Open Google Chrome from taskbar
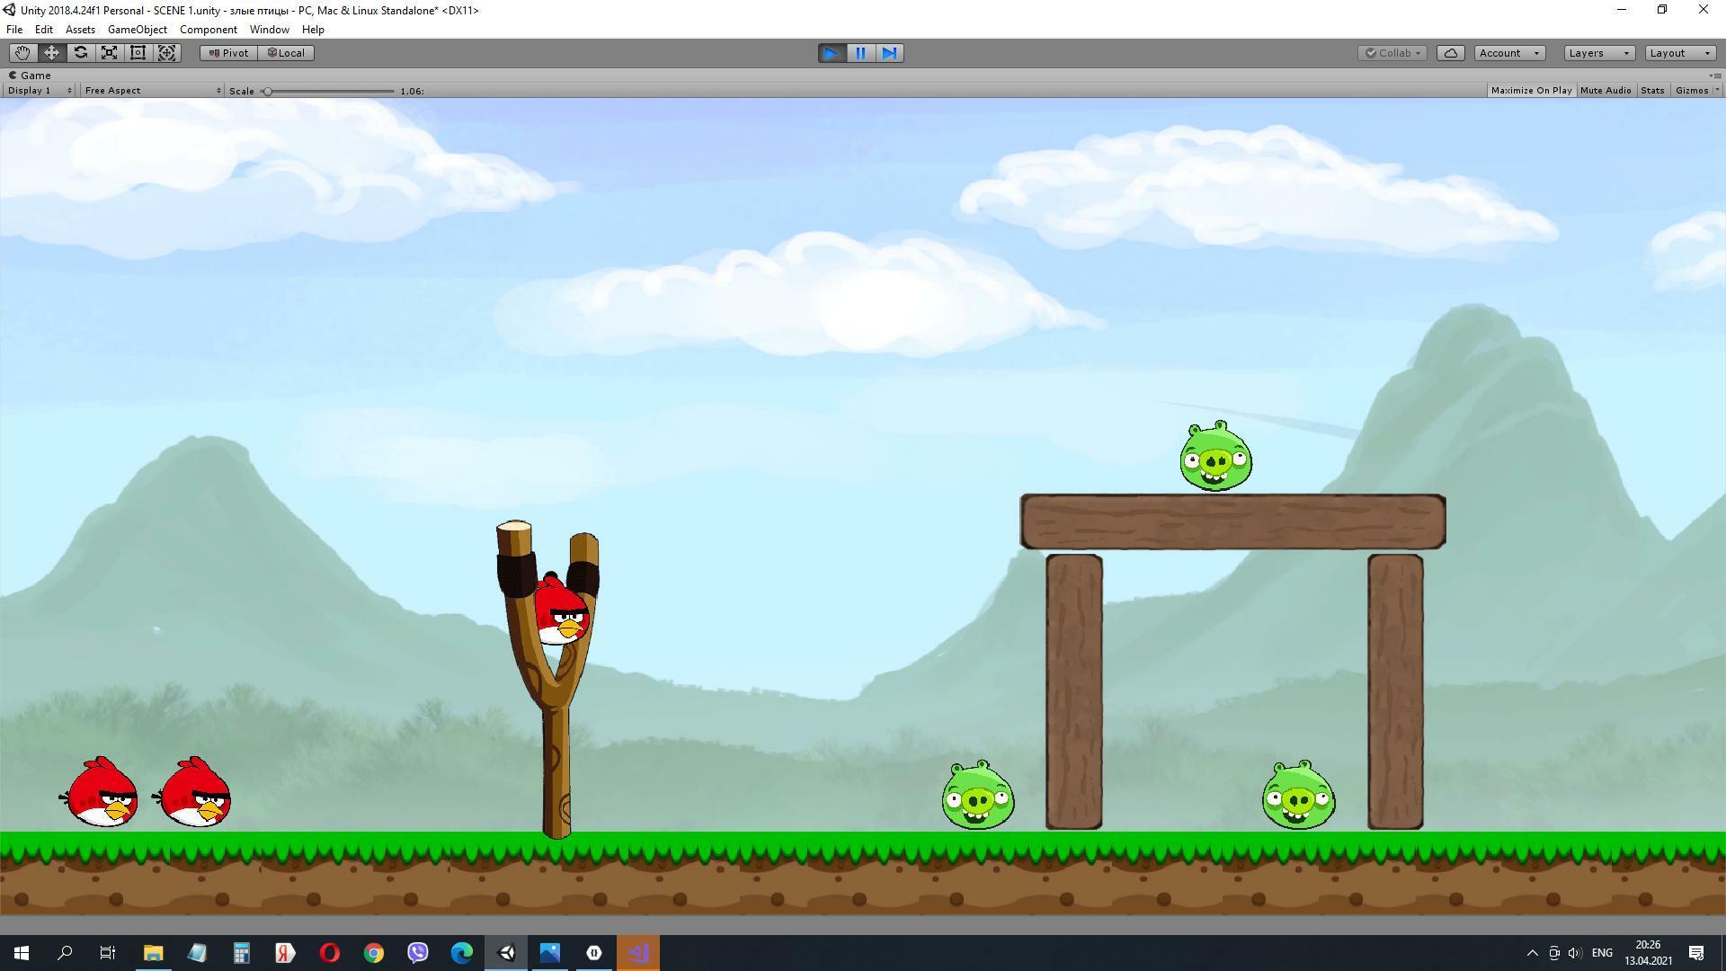1726x971 pixels. click(374, 953)
